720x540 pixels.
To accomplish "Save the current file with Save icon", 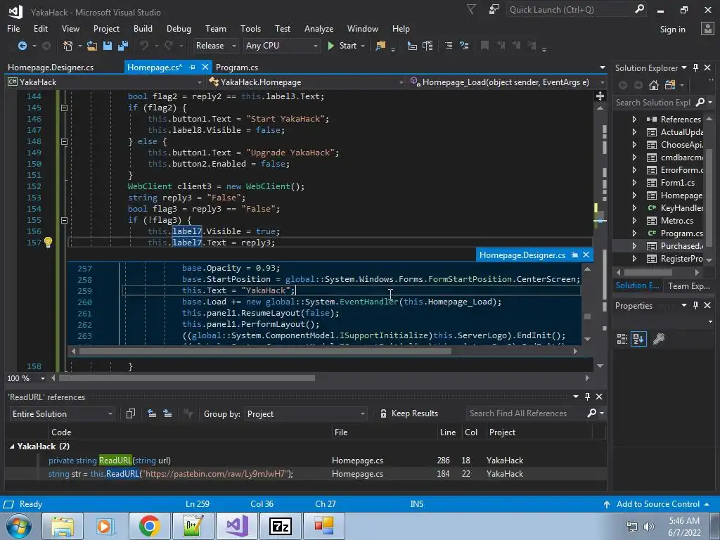I will pos(108,46).
